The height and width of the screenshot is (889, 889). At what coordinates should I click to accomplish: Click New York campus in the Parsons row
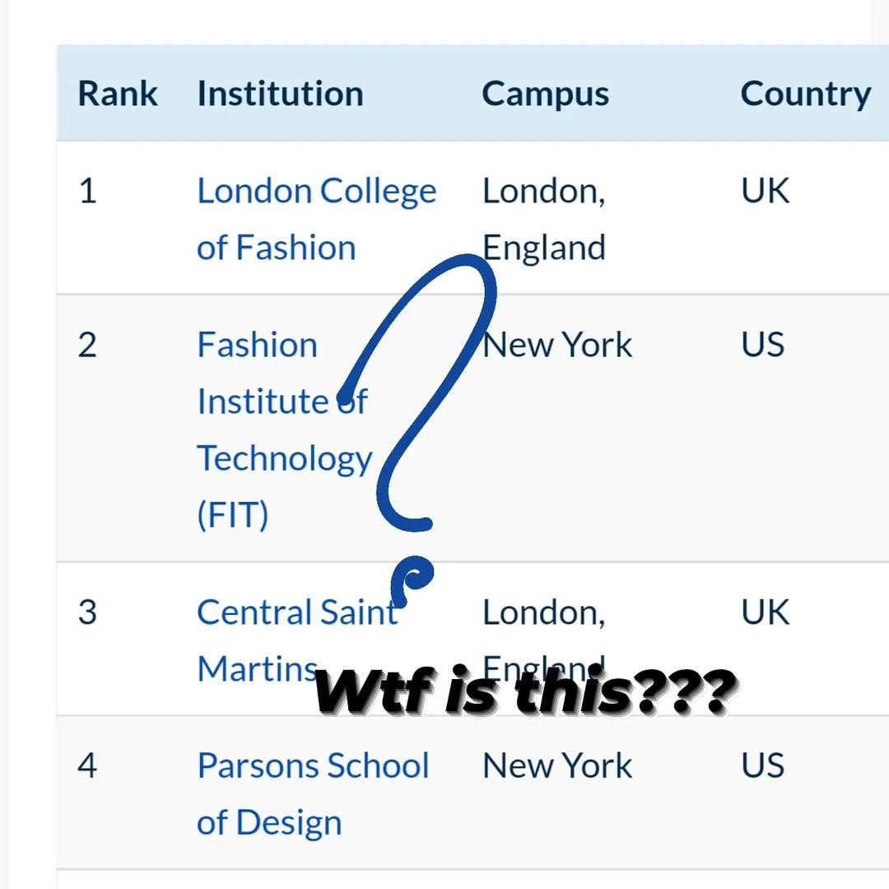click(x=557, y=766)
